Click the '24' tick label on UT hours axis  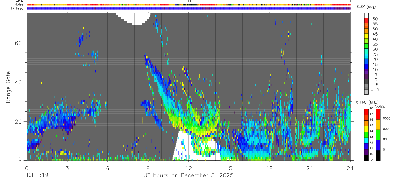350,168
